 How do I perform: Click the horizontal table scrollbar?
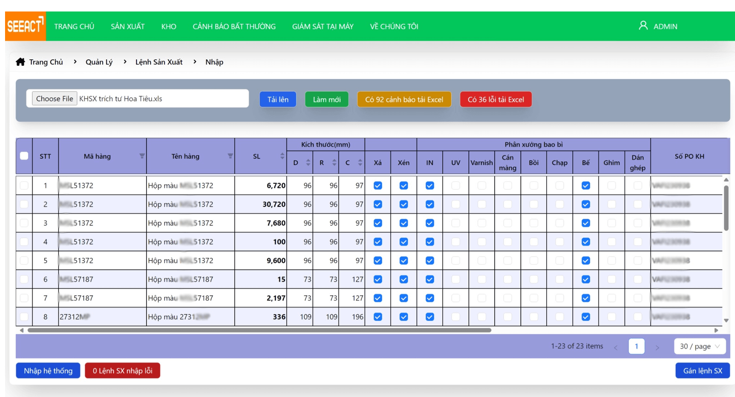(x=259, y=330)
